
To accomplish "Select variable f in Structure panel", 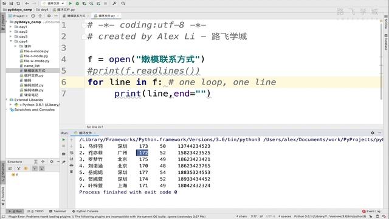I will click(x=15, y=175).
